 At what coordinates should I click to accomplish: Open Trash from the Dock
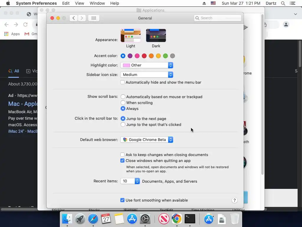coord(235,219)
